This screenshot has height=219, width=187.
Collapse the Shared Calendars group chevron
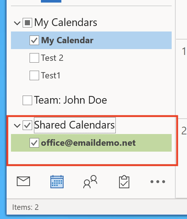pos(17,126)
